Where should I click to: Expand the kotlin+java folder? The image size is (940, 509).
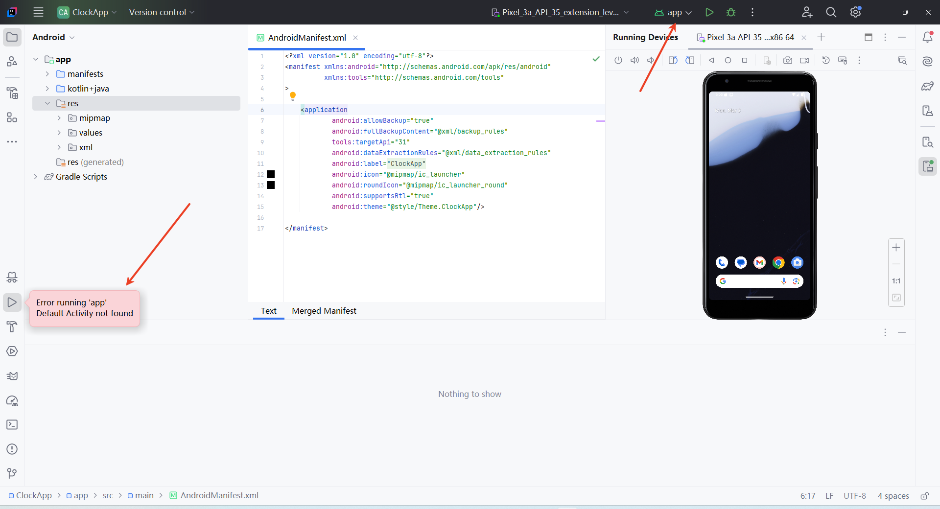click(x=47, y=89)
